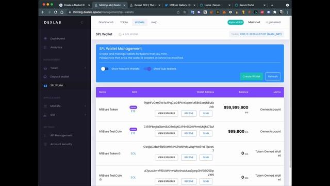Screen dimensions: 330x186
Task: Open the jamland user menu
Action: pyautogui.click(x=273, y=22)
